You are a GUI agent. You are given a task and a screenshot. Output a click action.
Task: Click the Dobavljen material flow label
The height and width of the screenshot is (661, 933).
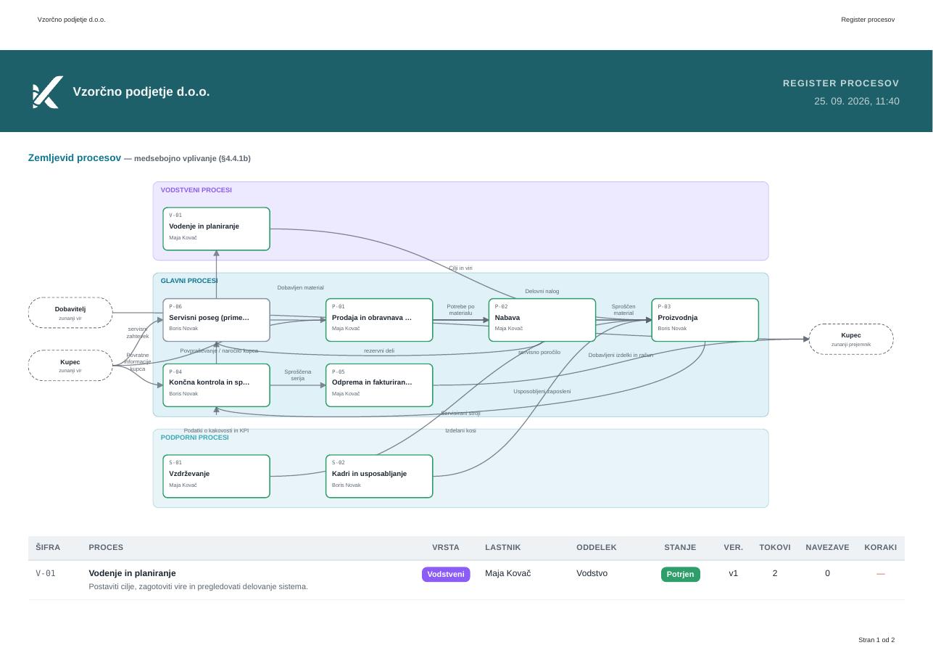pos(301,288)
